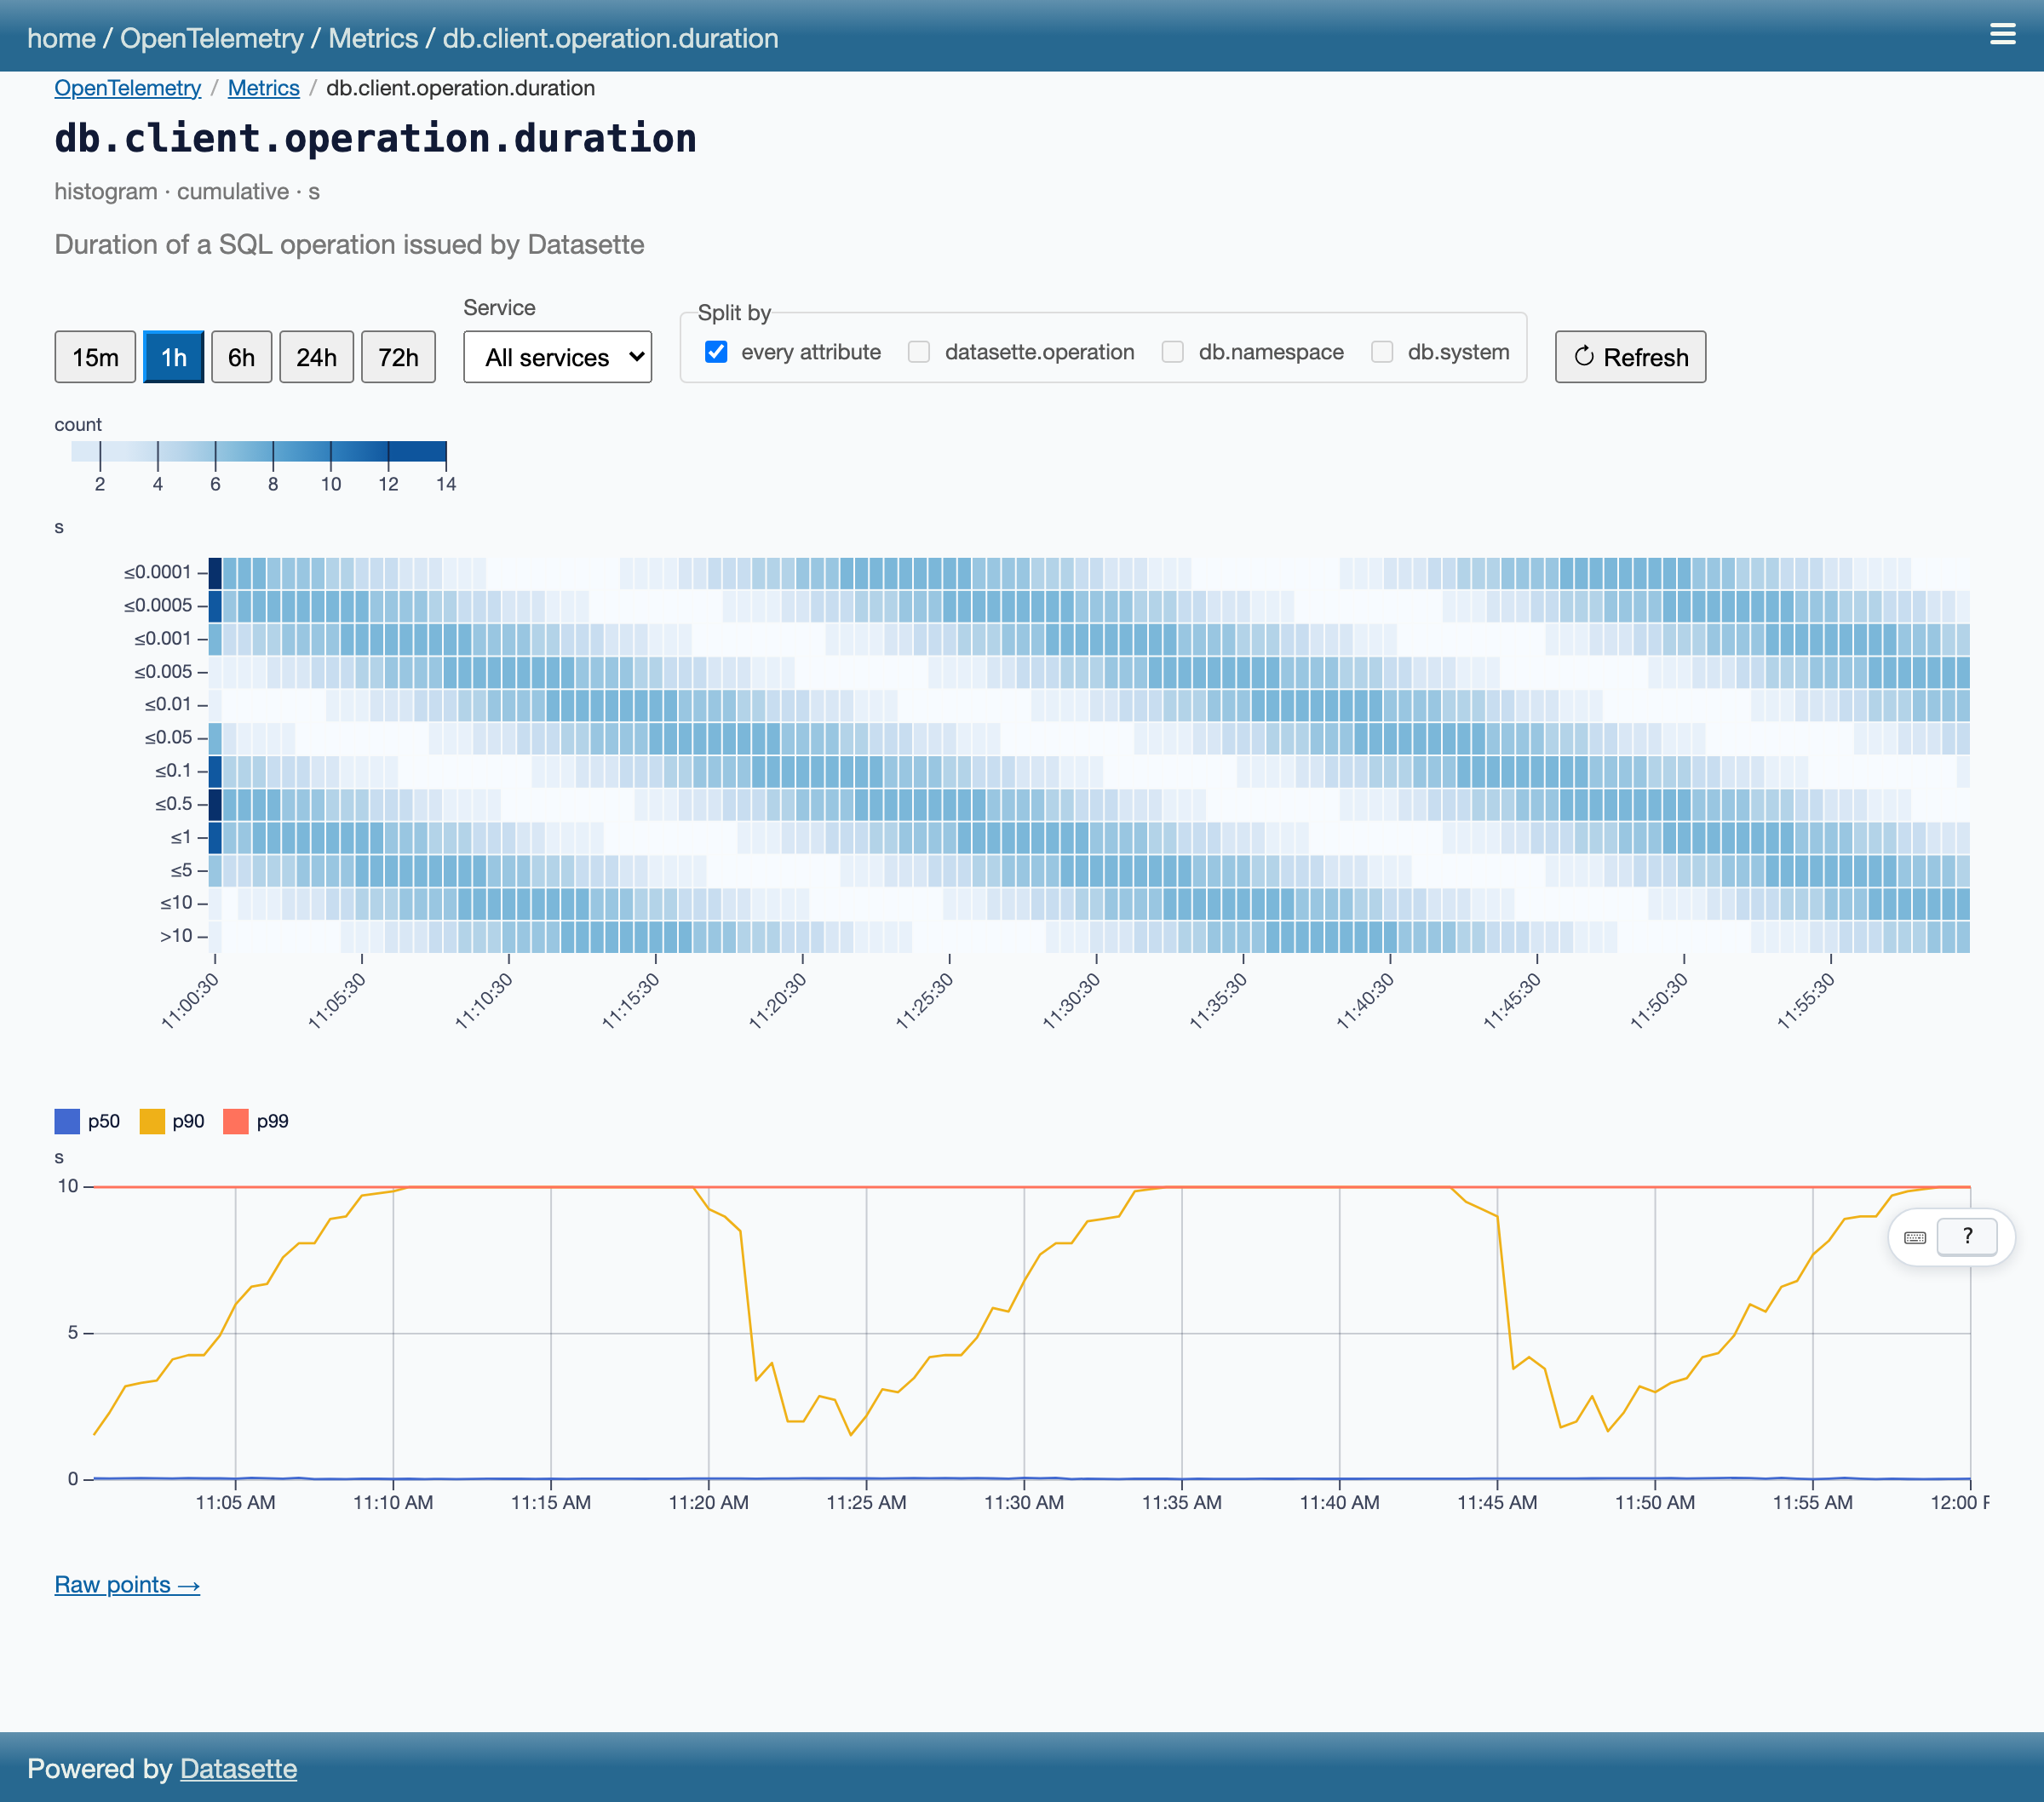Click the ≤0.0005 heatmap row label
This screenshot has width=2044, height=1802.
pyautogui.click(x=157, y=605)
